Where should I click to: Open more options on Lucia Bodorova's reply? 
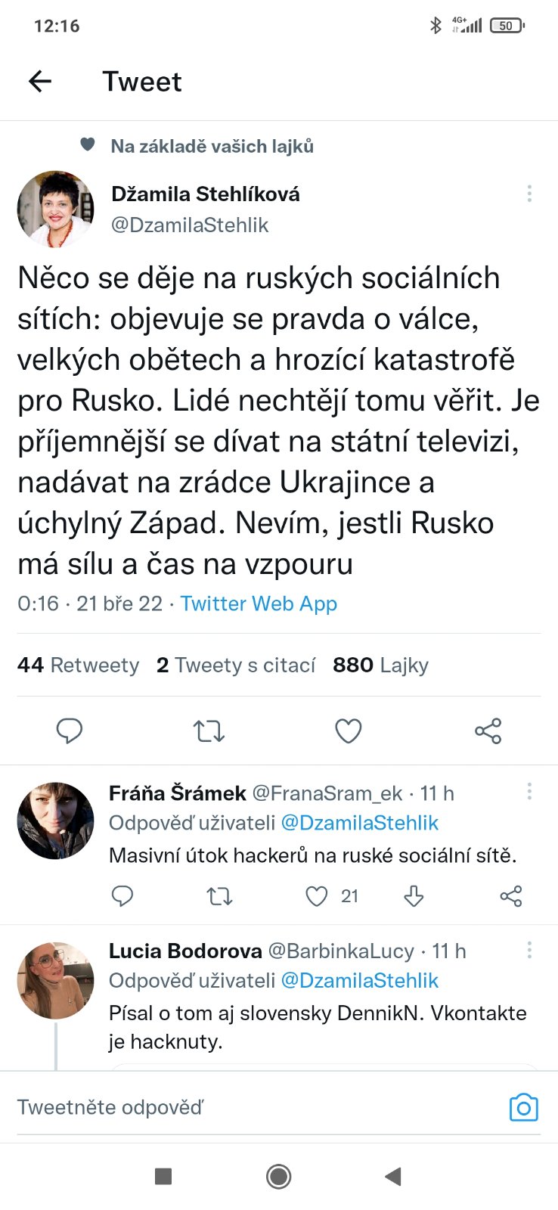[529, 950]
